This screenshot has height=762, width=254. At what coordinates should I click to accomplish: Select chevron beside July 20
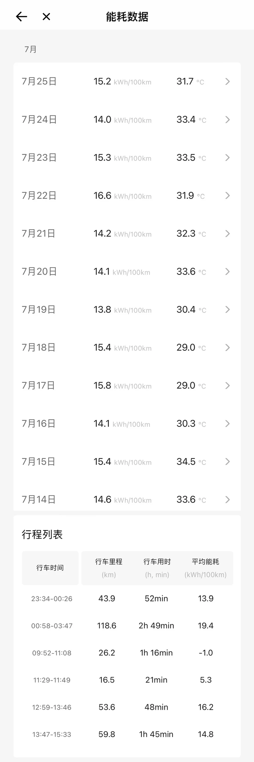(227, 272)
